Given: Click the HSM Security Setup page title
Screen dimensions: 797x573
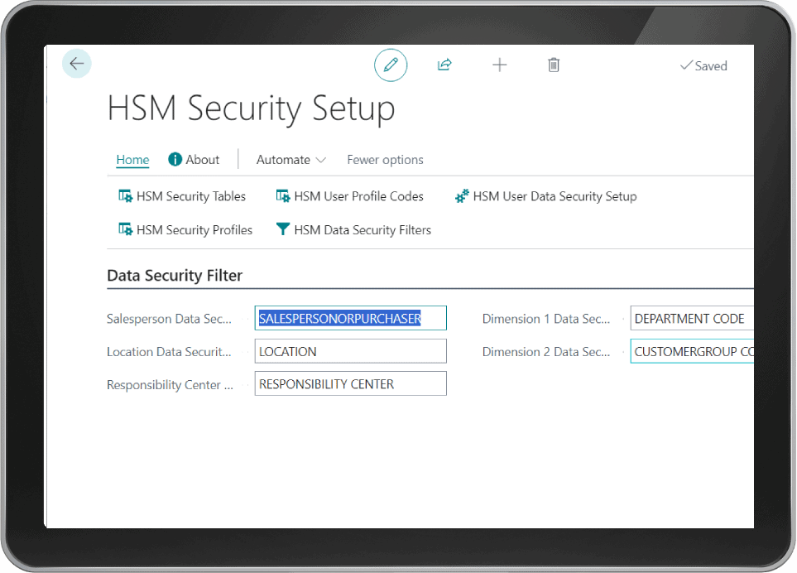Looking at the screenshot, I should click(251, 108).
